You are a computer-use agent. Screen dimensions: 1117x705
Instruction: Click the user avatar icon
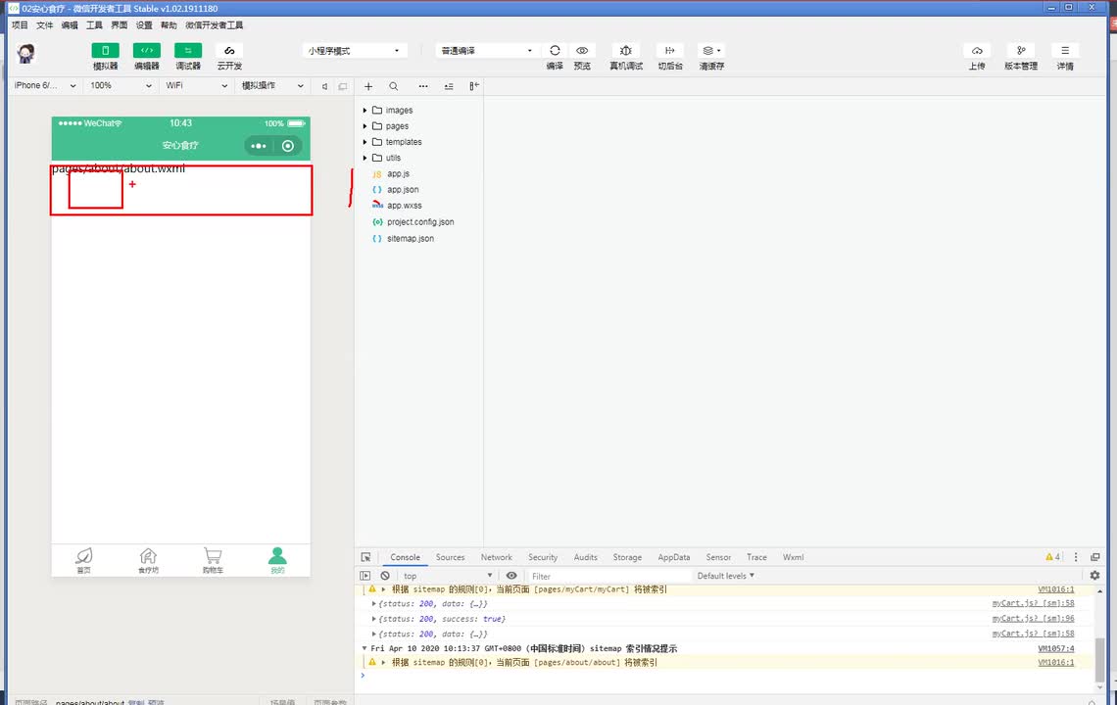(x=26, y=54)
